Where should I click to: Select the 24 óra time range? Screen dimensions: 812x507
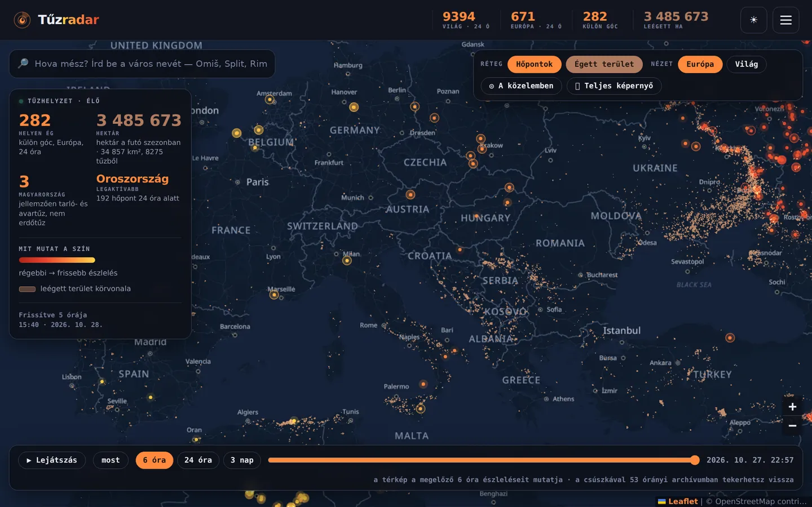coord(198,460)
